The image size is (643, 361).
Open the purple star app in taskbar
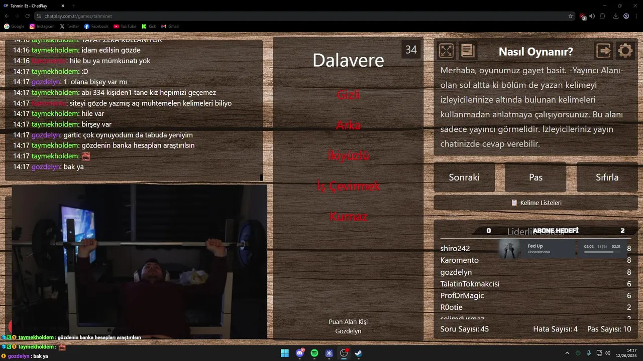tap(329, 353)
